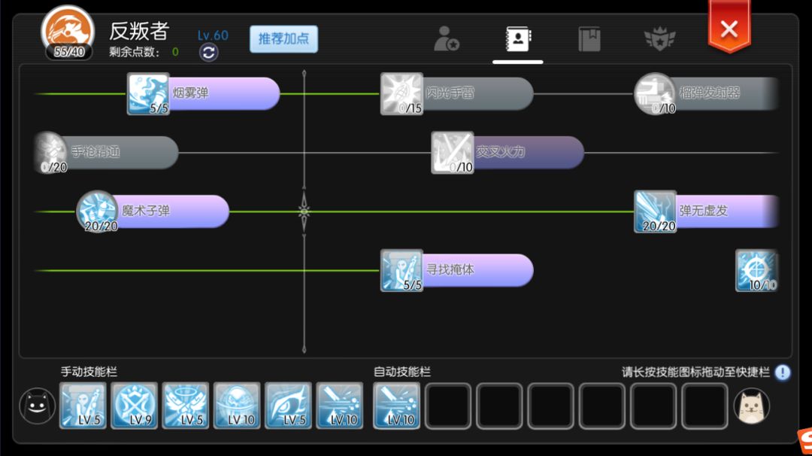Select the 10/10 targeting skill at bottom right

coord(756,269)
